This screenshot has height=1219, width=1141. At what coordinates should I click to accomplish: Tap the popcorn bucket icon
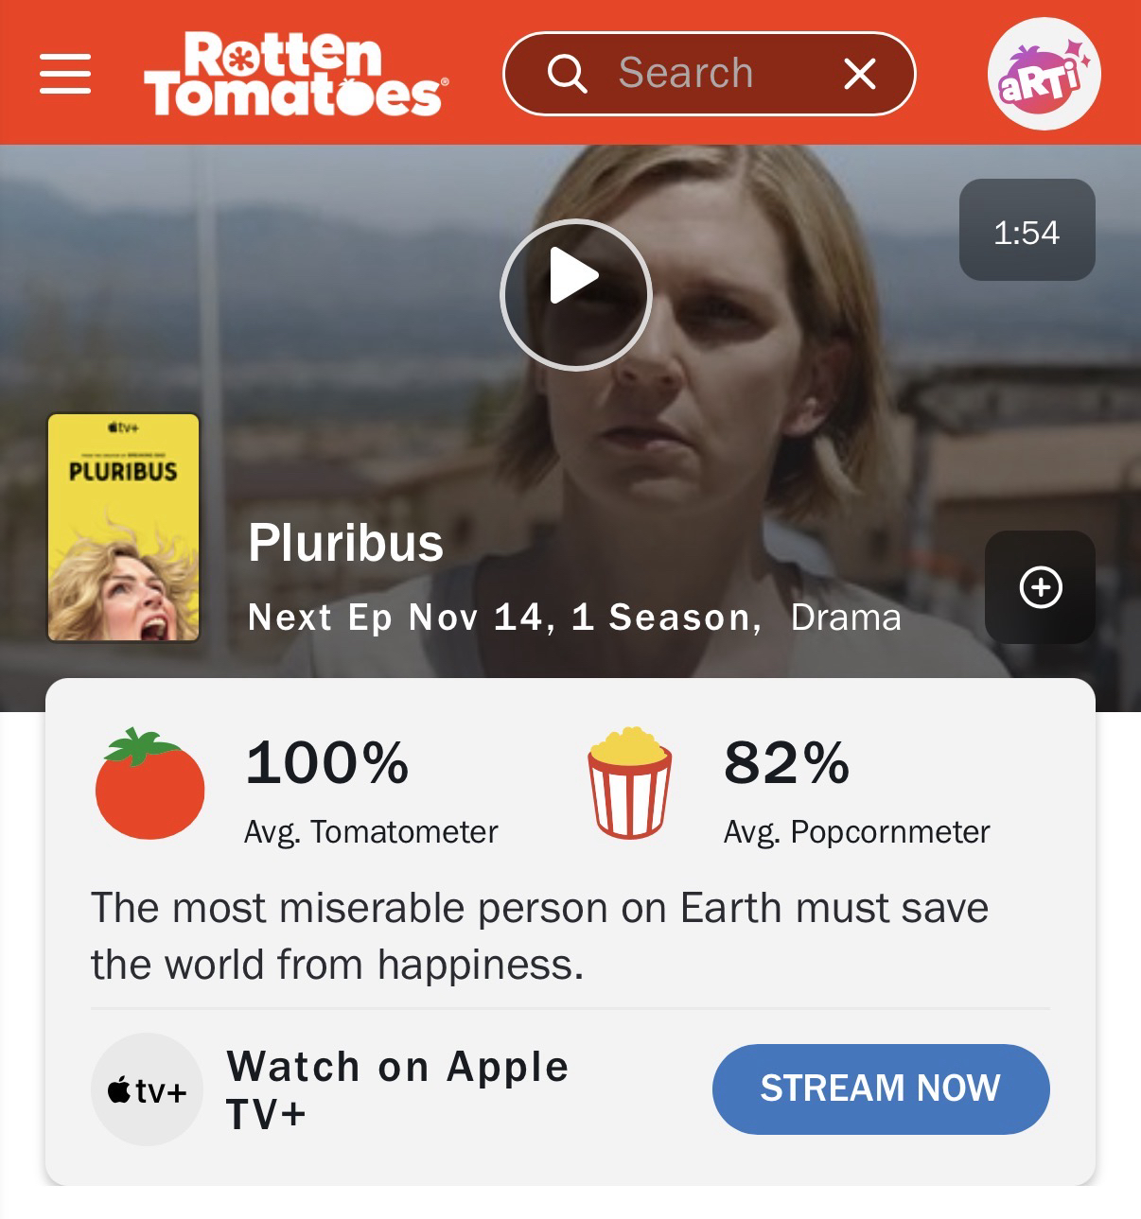(x=630, y=782)
